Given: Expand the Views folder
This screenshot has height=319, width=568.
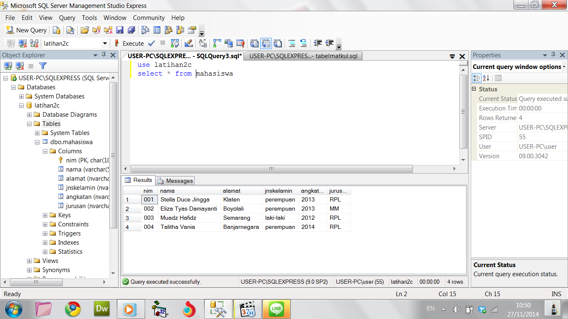Looking at the screenshot, I should [29, 261].
